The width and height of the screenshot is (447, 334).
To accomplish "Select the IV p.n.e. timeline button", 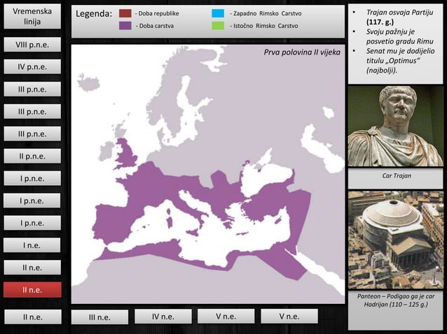I will 32,67.
